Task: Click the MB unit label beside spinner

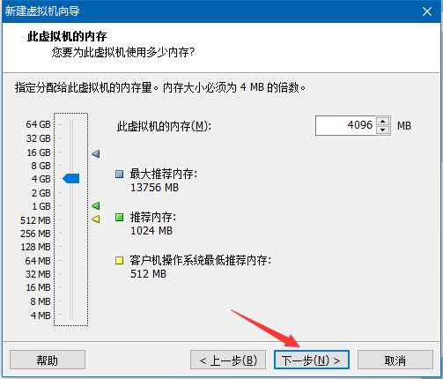Action: (404, 126)
